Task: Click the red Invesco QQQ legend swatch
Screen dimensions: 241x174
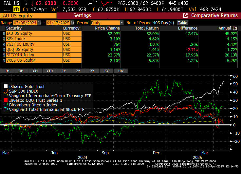Action: (6, 100)
